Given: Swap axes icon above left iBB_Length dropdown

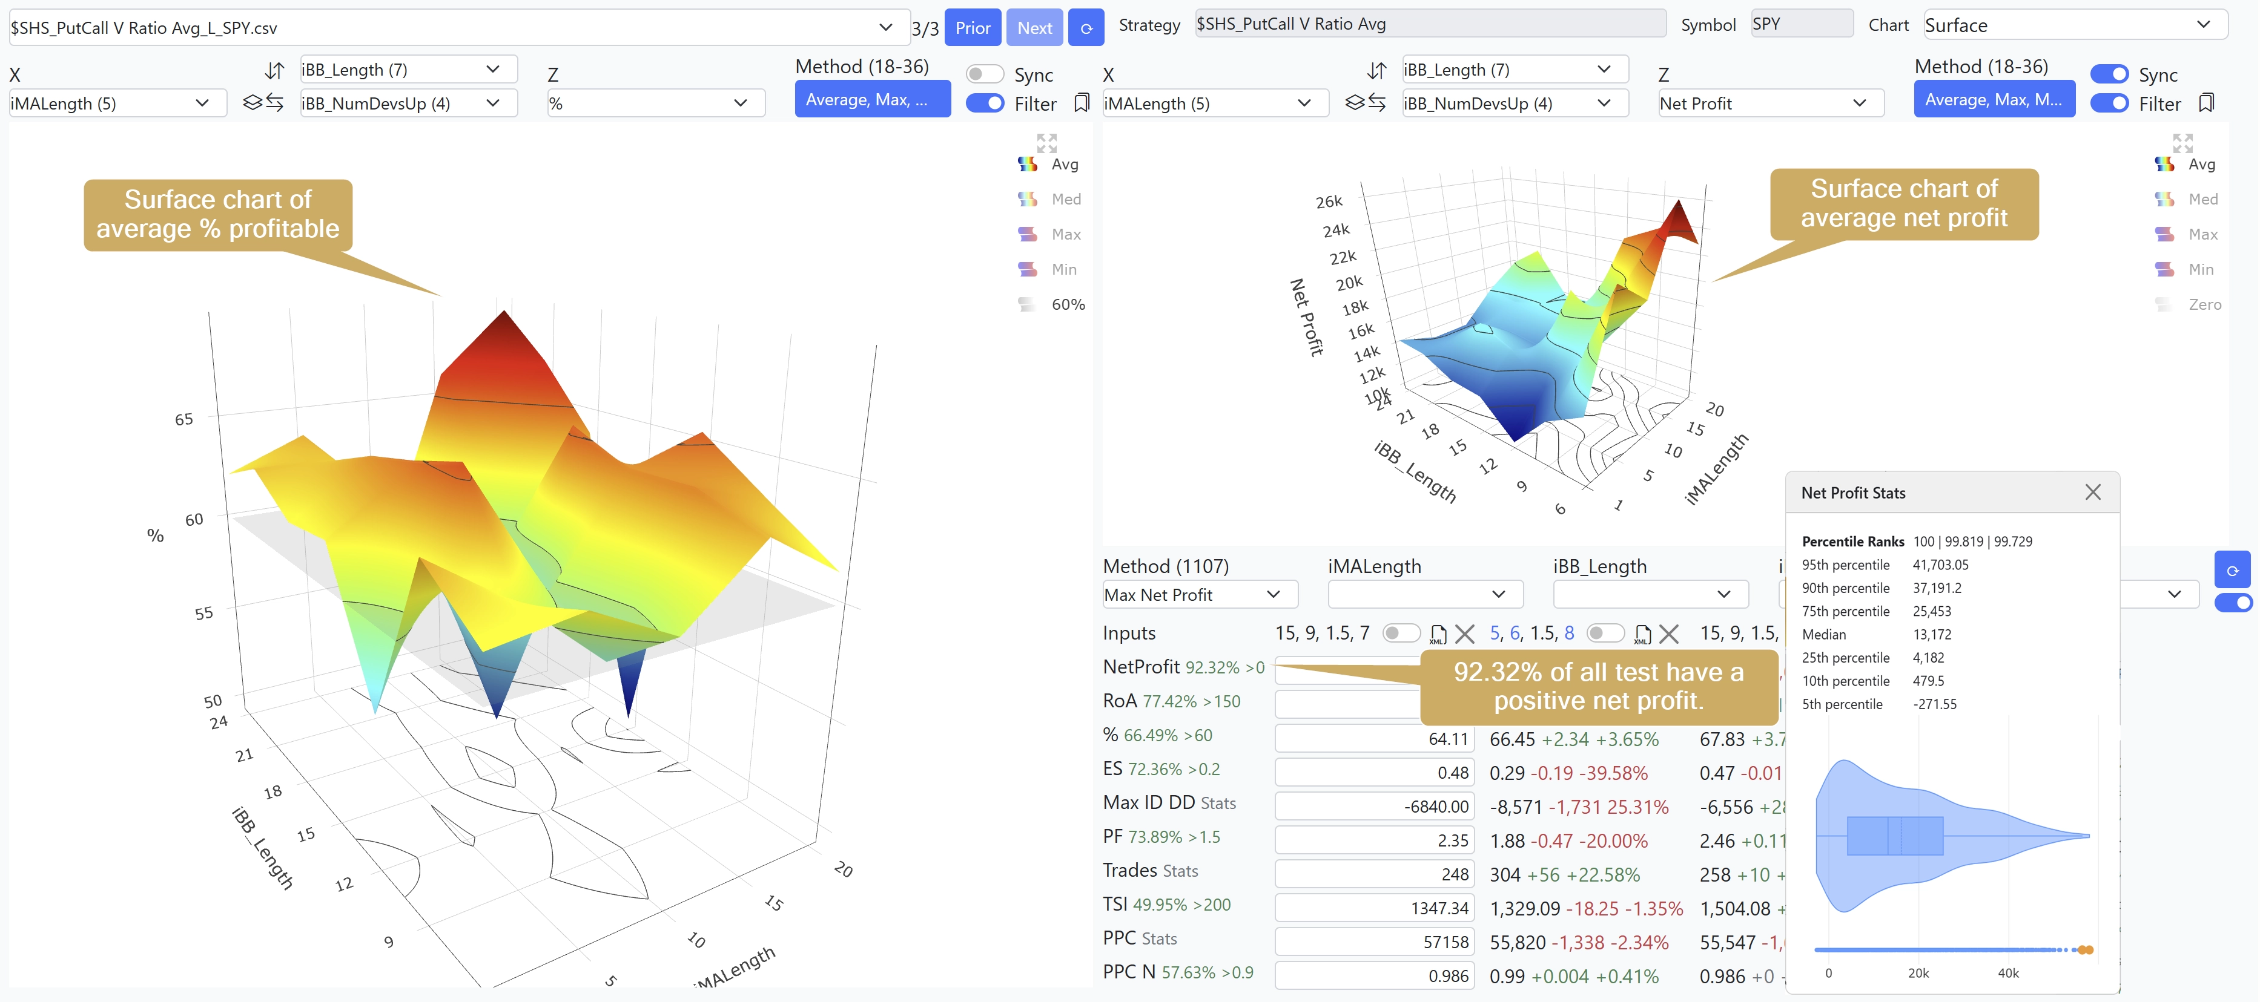Looking at the screenshot, I should pos(274,70).
